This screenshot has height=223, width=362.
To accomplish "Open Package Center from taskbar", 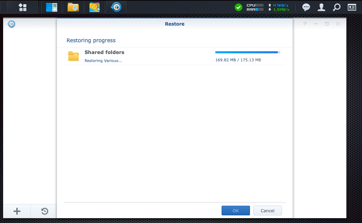I will [x=94, y=7].
